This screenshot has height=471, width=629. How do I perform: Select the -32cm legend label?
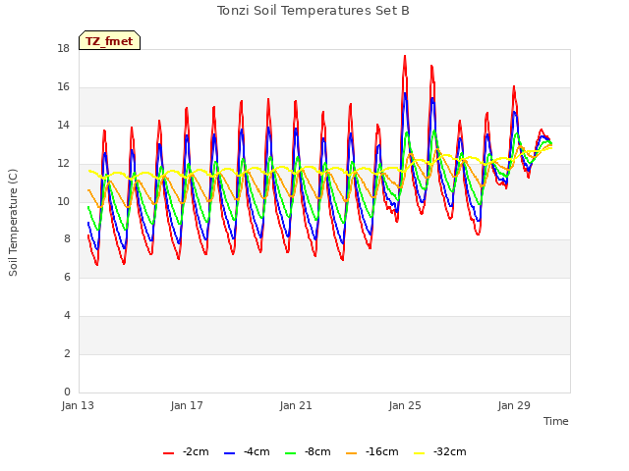(x=450, y=451)
